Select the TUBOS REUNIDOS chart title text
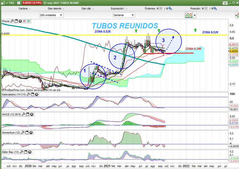Viewport: 239px width, 169px height. coord(125,26)
